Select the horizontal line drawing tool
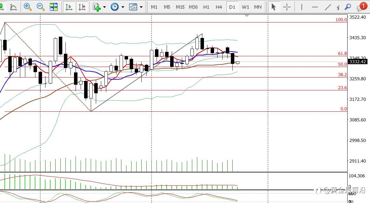The image size is (370, 203). click(315, 7)
